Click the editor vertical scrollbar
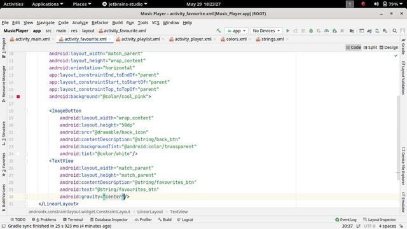The height and width of the screenshot is (229, 407). click(397, 137)
